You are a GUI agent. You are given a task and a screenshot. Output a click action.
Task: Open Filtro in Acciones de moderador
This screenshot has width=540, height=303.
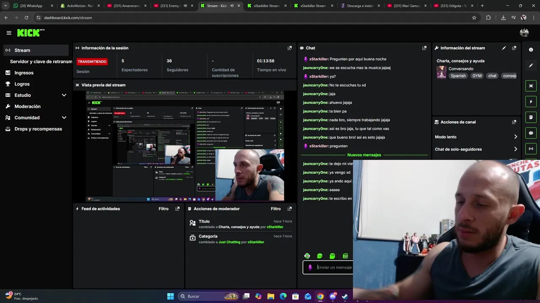[x=275, y=209]
